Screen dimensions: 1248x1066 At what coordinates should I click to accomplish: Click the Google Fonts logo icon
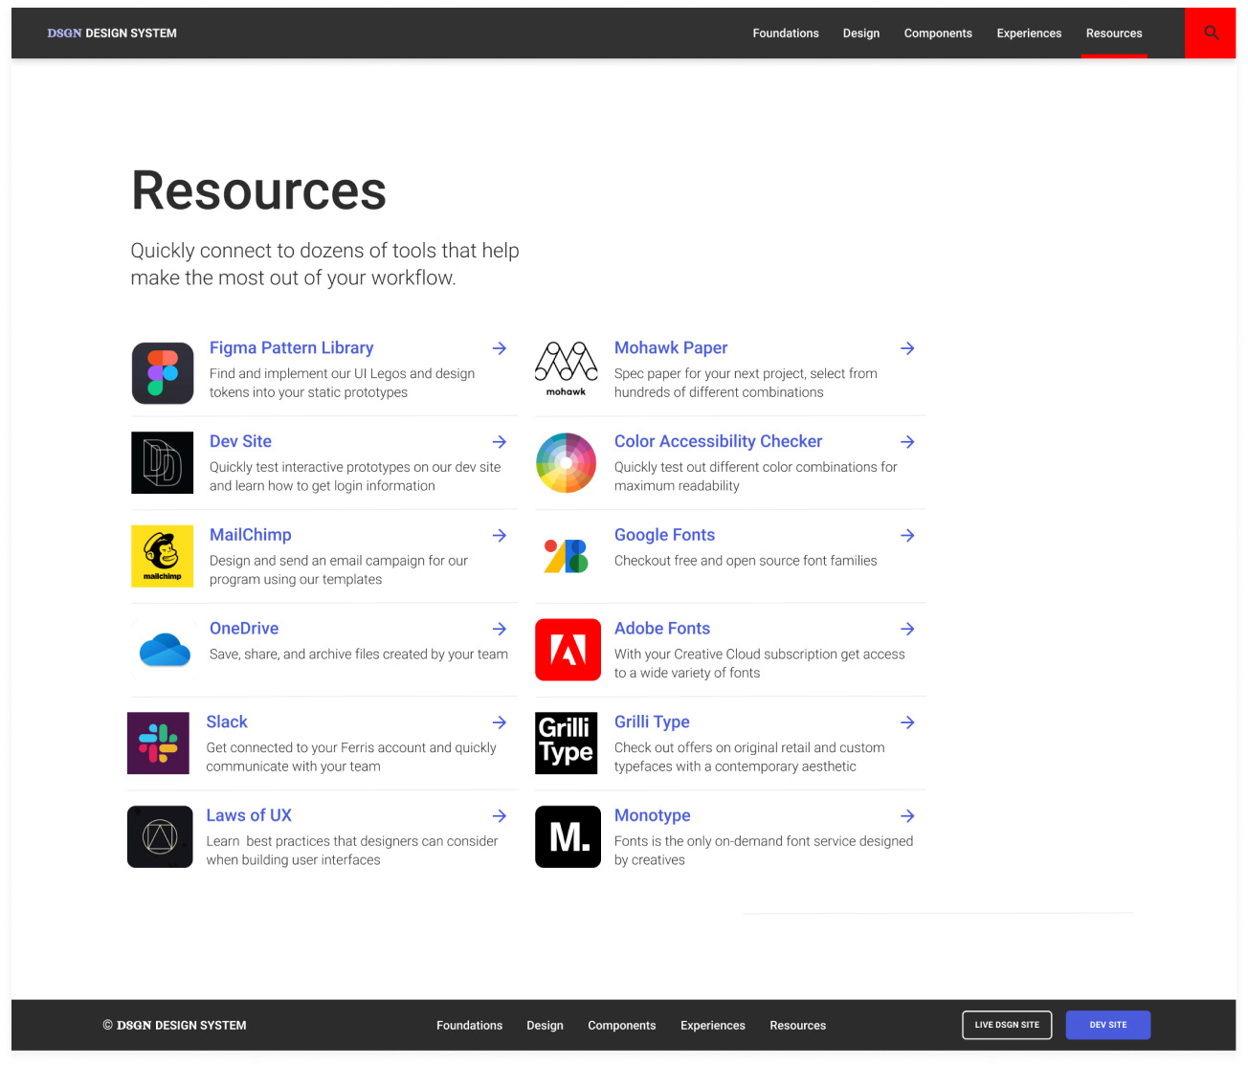[x=567, y=556]
